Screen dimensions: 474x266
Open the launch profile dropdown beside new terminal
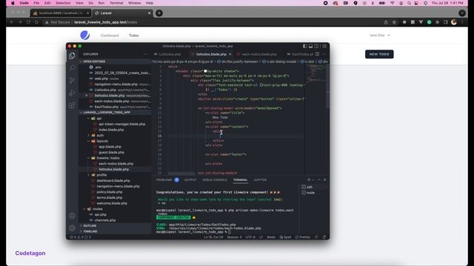pyautogui.click(x=313, y=180)
